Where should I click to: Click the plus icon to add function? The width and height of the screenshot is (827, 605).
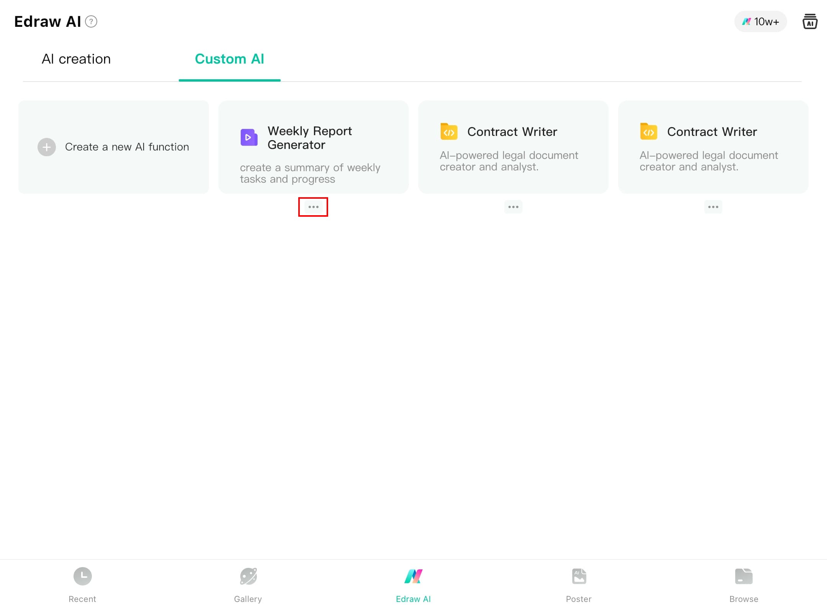pyautogui.click(x=47, y=147)
